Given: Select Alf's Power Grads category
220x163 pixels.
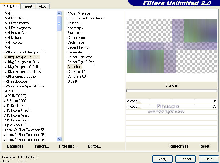Looking at the screenshot, I should click(17, 110).
